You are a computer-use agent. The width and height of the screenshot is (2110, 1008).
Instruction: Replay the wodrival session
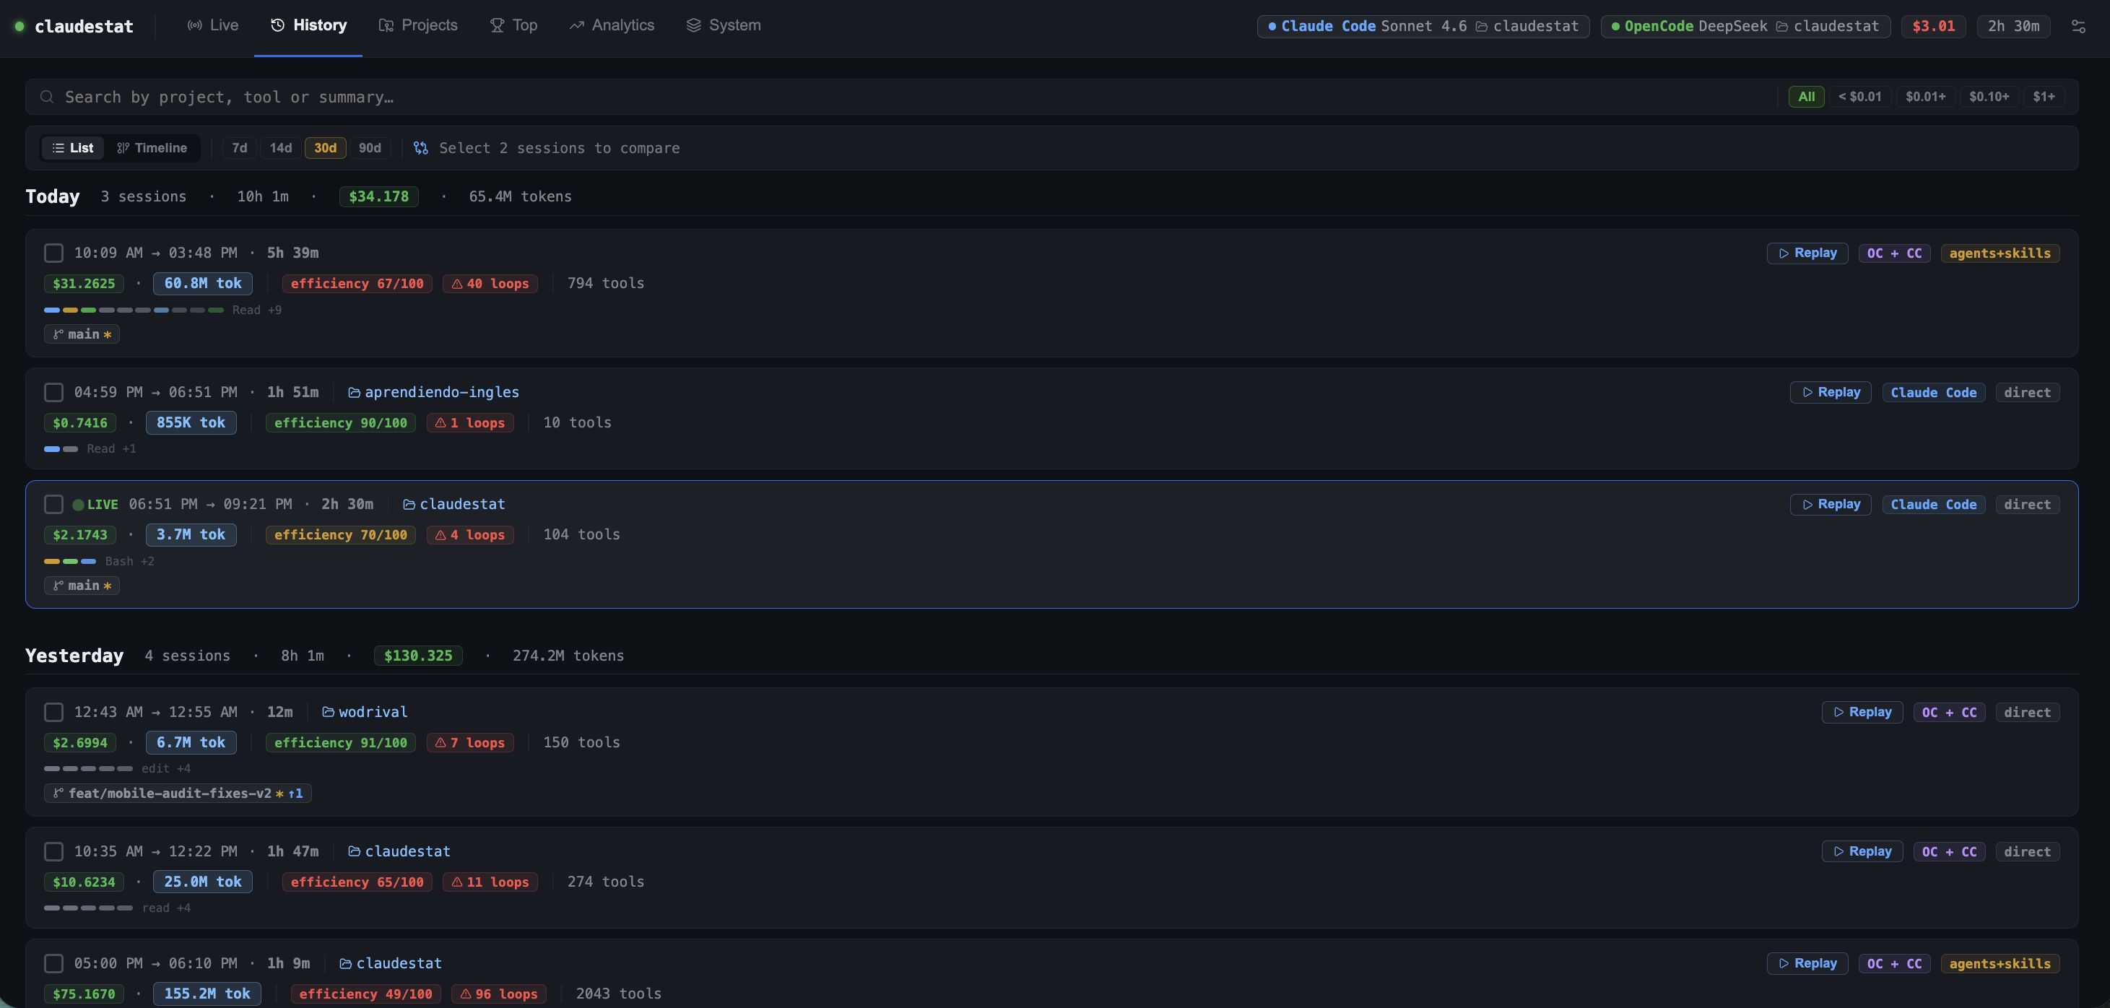[x=1862, y=713]
